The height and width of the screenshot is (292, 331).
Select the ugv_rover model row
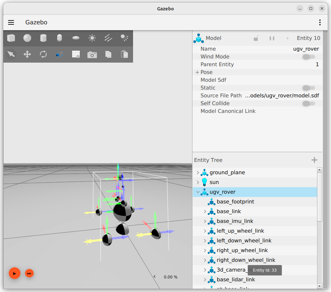255,192
